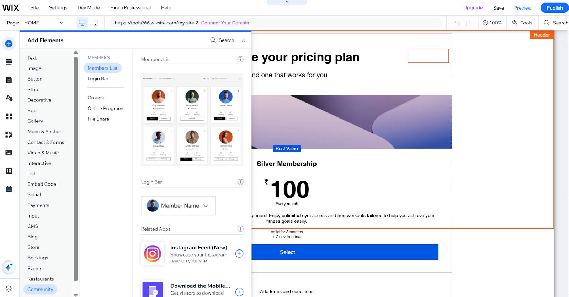
Task: Click the redo arrow icon
Action: point(468,23)
